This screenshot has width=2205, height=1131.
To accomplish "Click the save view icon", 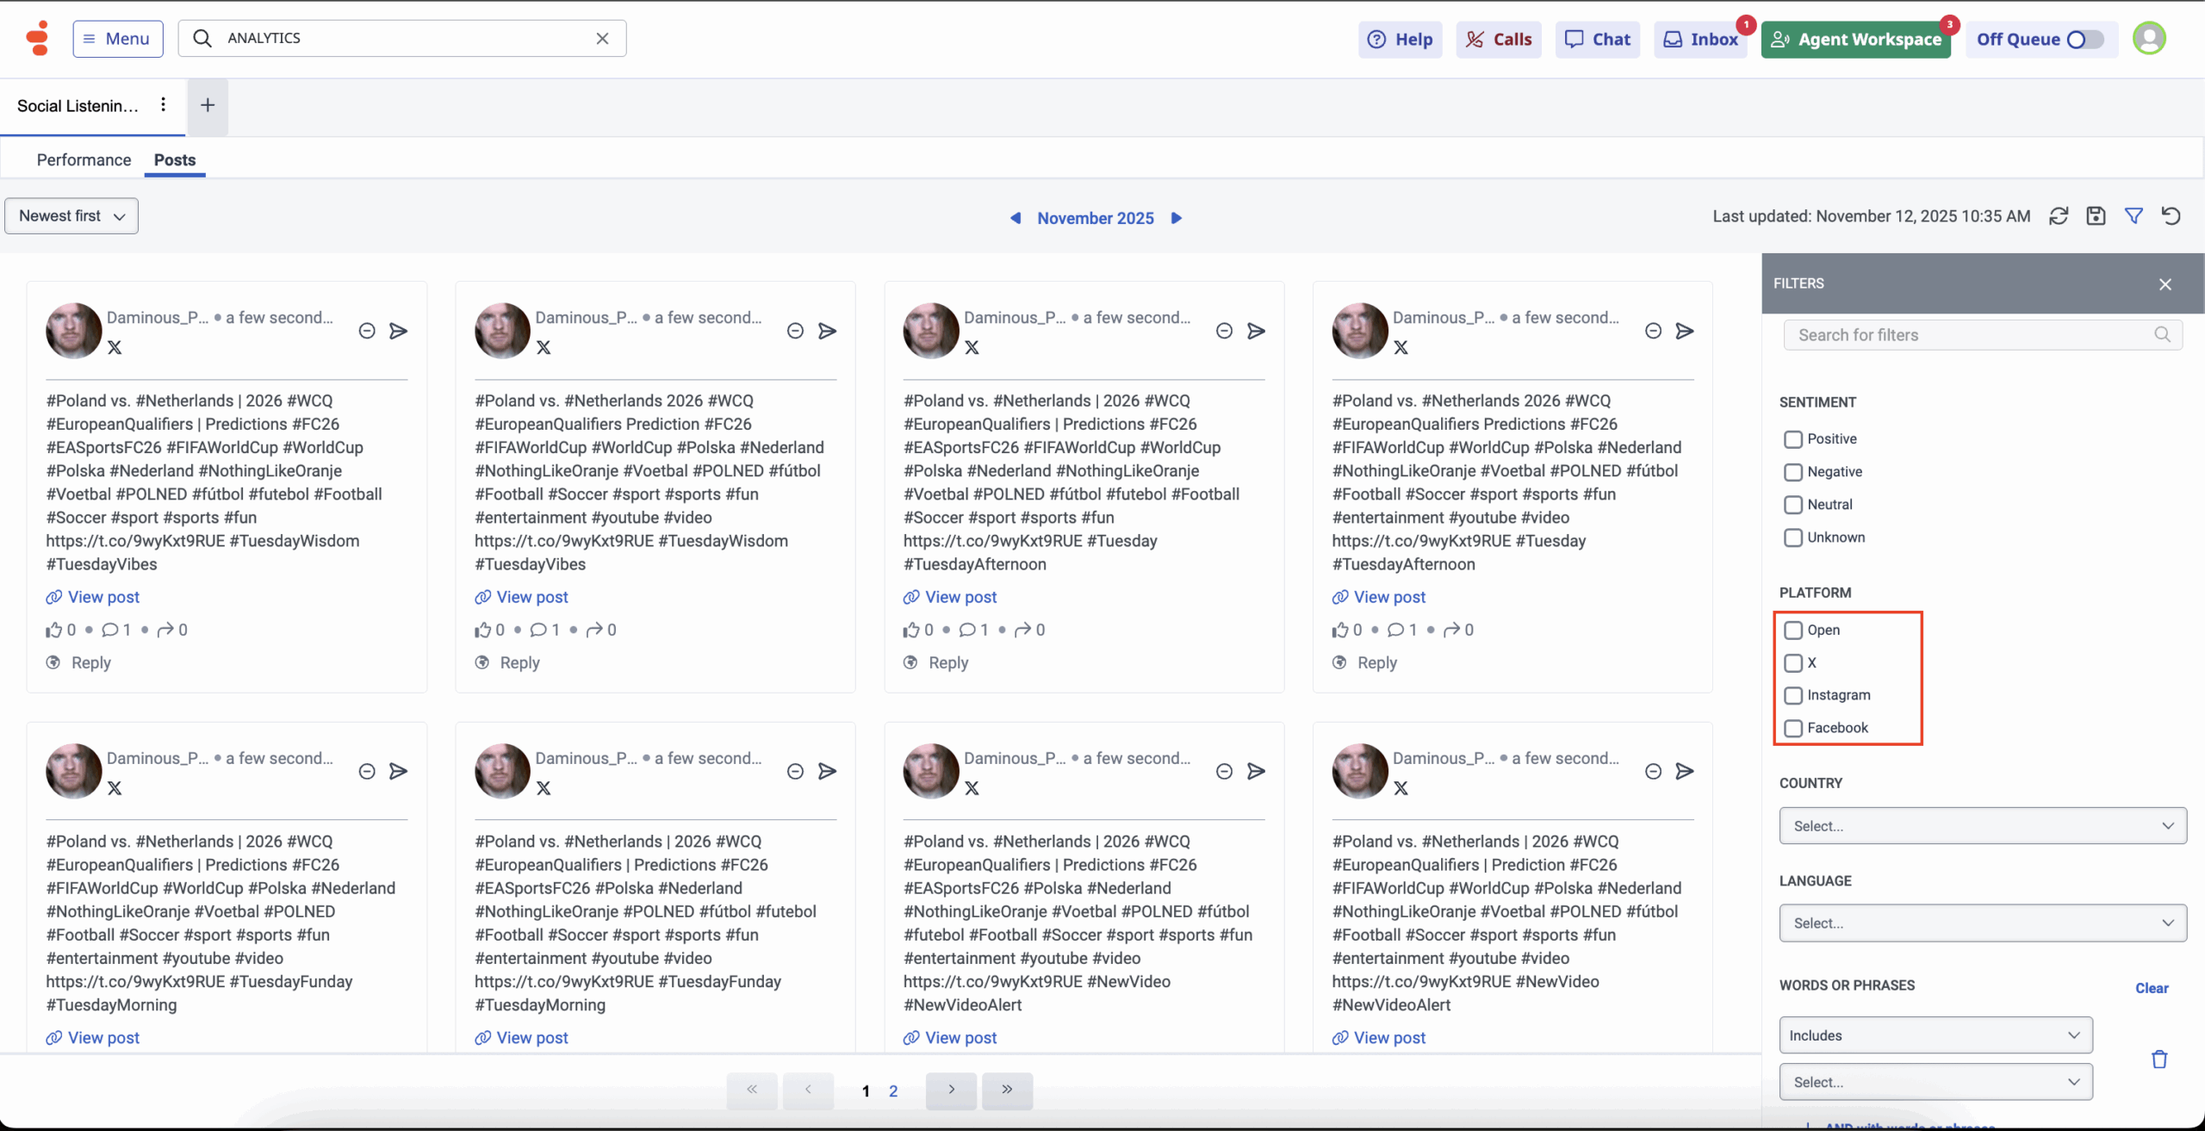I will pyautogui.click(x=2096, y=216).
